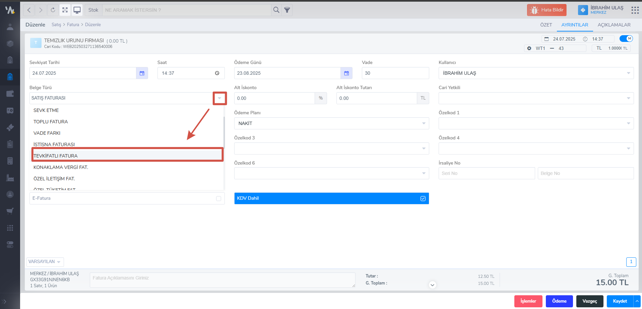Select TEVKİFATLI FATURA from the list
Viewport: 642px width, 309px height.
tap(127, 156)
